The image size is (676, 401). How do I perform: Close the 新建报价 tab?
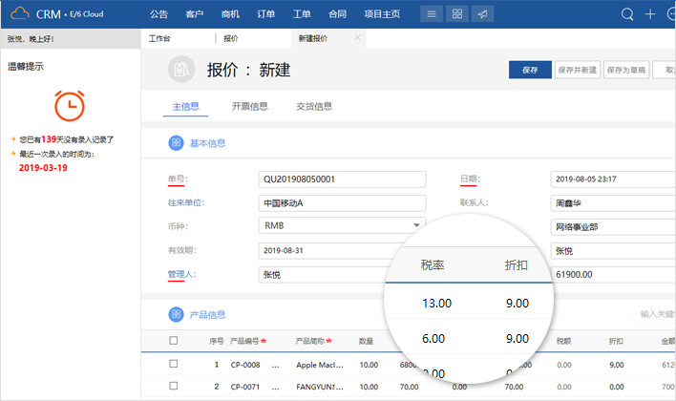[358, 38]
